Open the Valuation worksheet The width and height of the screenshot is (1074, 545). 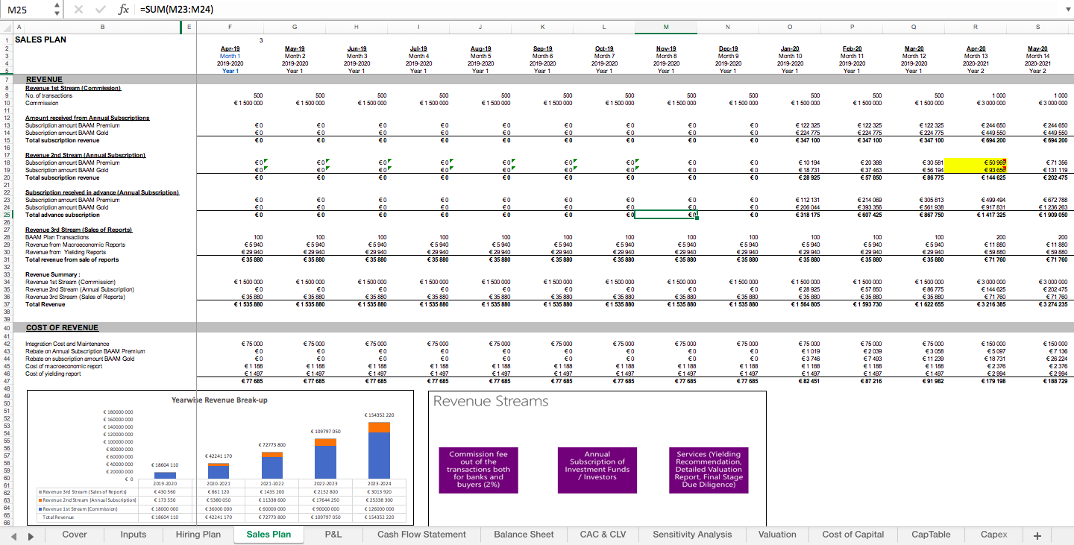click(x=777, y=535)
